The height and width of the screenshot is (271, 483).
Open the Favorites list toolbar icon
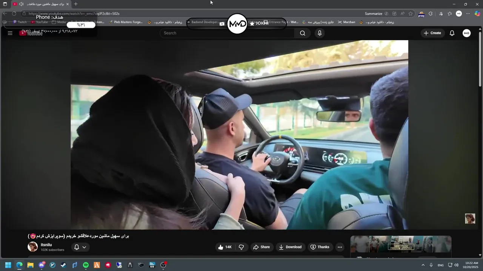(x=450, y=14)
